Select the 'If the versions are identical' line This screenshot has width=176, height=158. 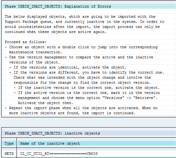(68, 67)
